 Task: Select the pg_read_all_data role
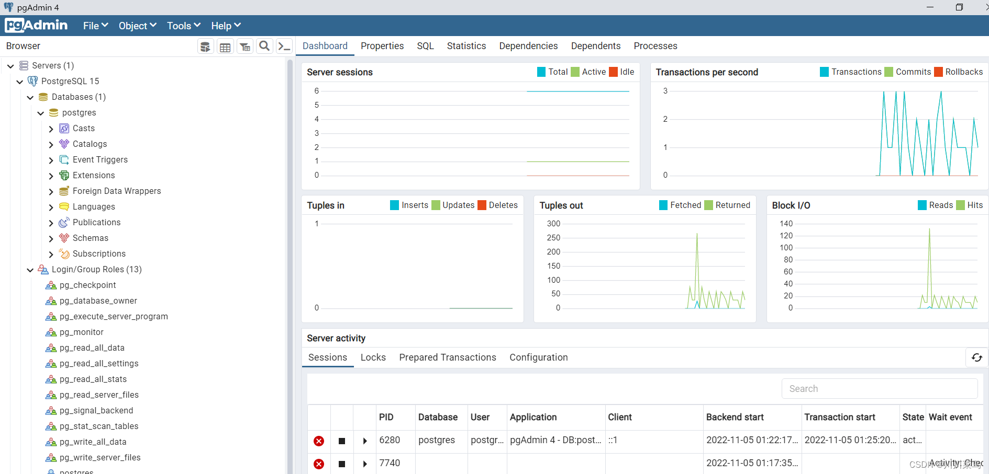(92, 348)
